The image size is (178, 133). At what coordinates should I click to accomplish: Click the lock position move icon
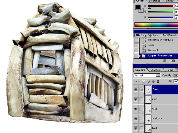(153, 81)
